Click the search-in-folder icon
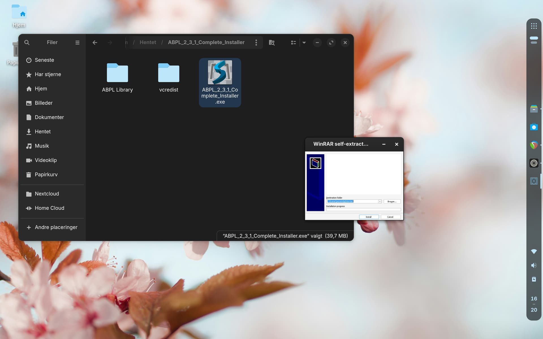This screenshot has height=339, width=543. tap(271, 42)
